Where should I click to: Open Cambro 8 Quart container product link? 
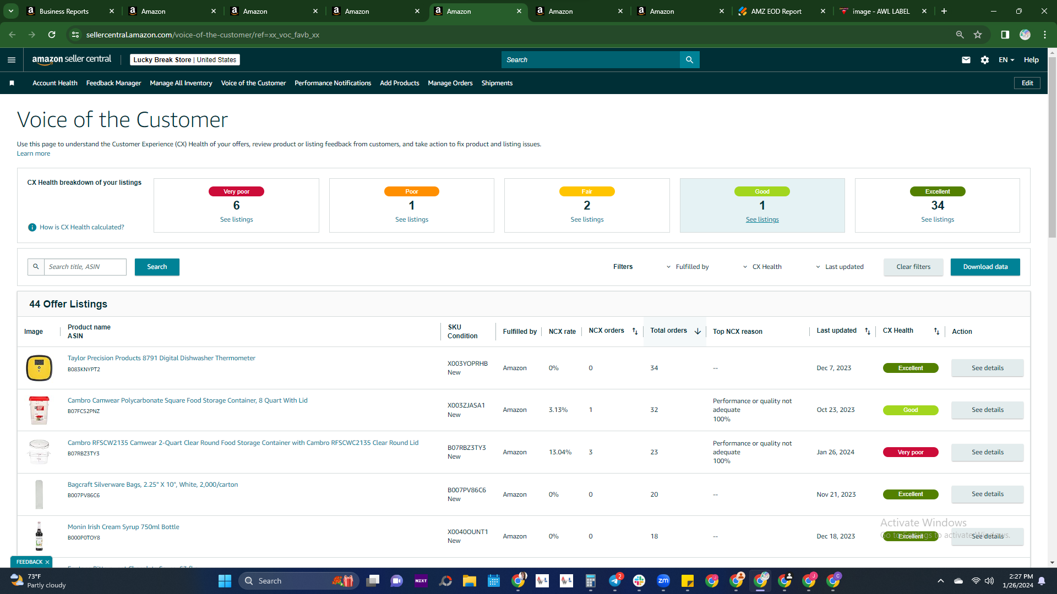pyautogui.click(x=188, y=400)
